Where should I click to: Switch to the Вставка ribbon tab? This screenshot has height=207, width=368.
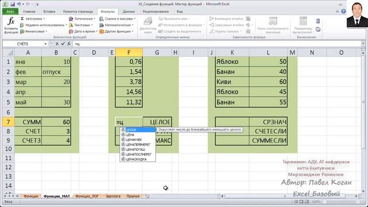point(49,11)
